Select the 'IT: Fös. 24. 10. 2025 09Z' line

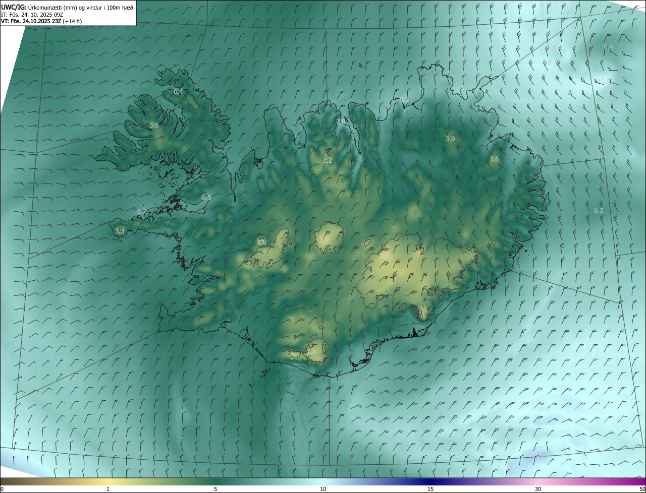[x=32, y=15]
